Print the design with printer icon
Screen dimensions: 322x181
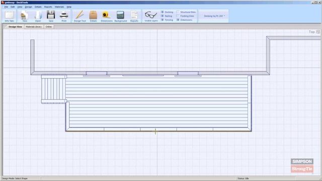pos(64,16)
